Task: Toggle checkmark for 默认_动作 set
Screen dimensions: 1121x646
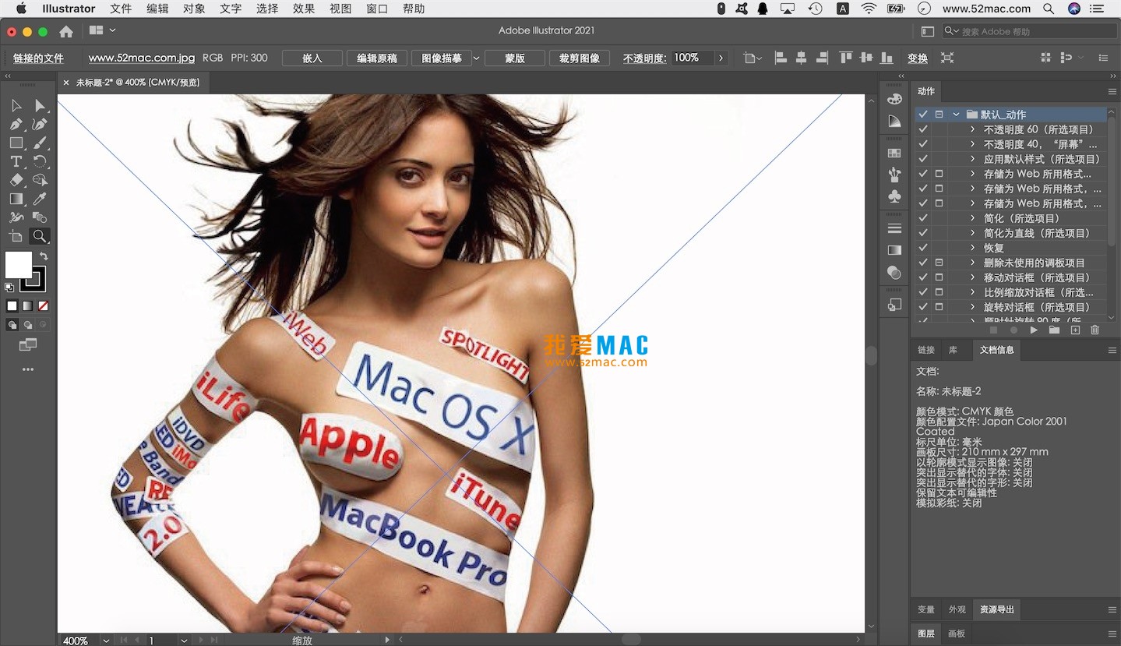Action: click(x=923, y=115)
